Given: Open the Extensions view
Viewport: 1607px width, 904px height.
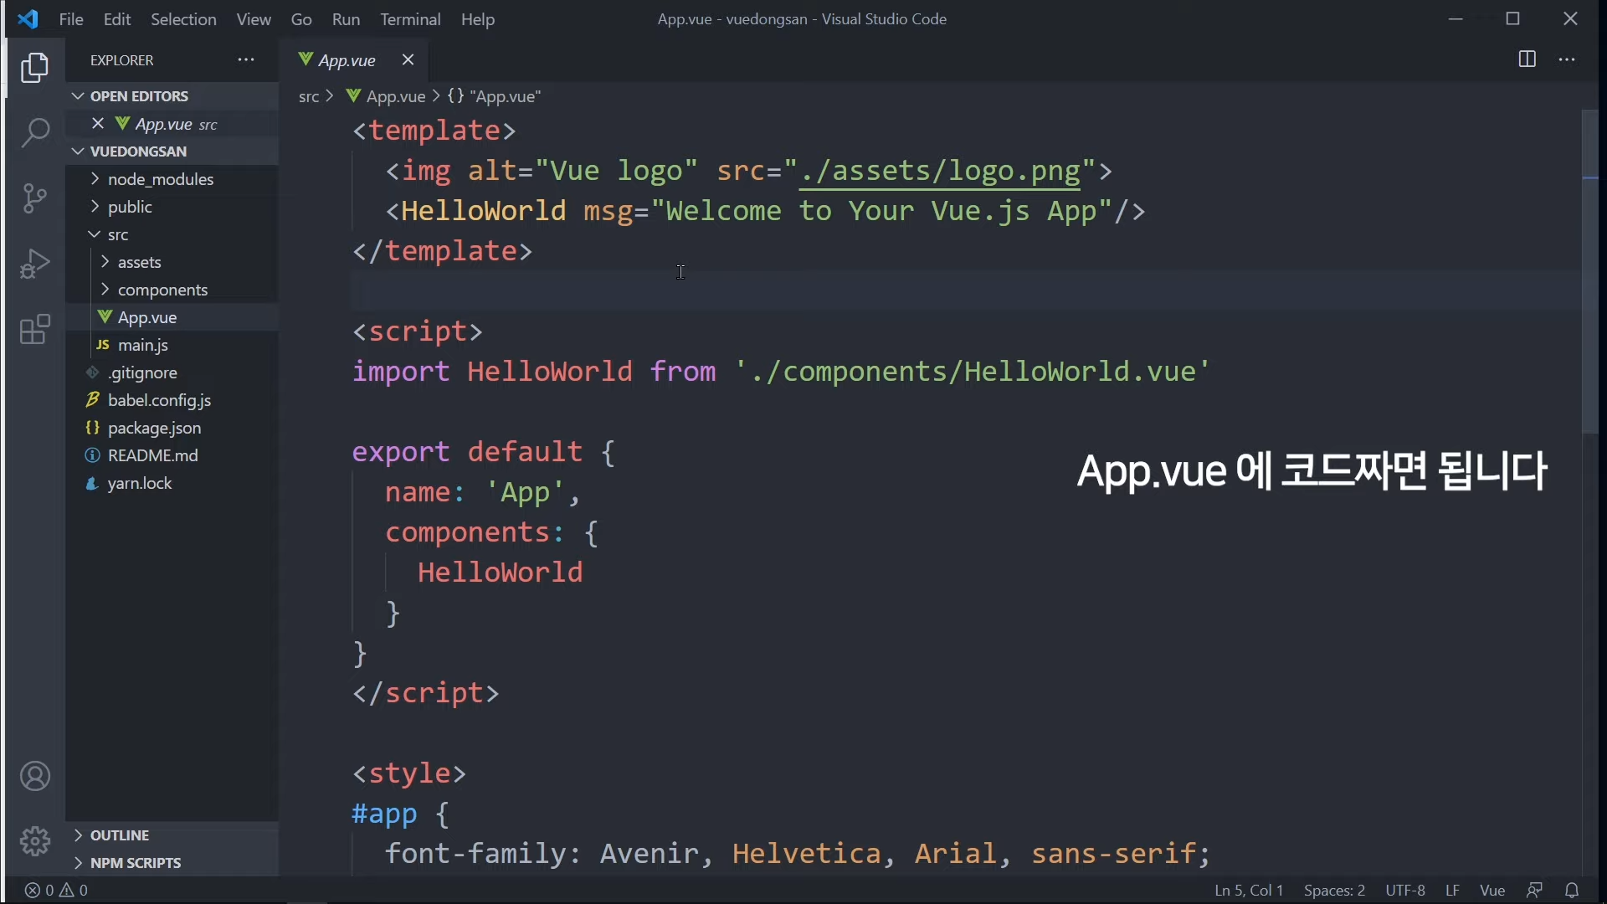Looking at the screenshot, I should point(35,331).
